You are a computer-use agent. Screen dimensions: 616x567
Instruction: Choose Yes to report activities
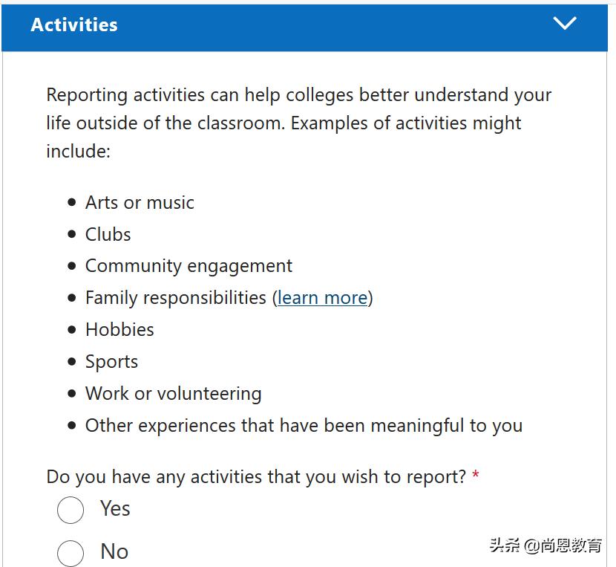(71, 511)
